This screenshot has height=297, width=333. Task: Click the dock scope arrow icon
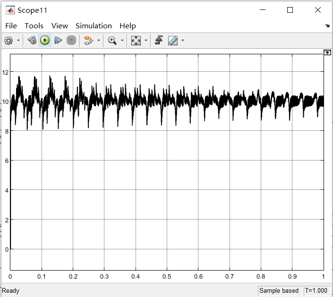tap(327, 26)
